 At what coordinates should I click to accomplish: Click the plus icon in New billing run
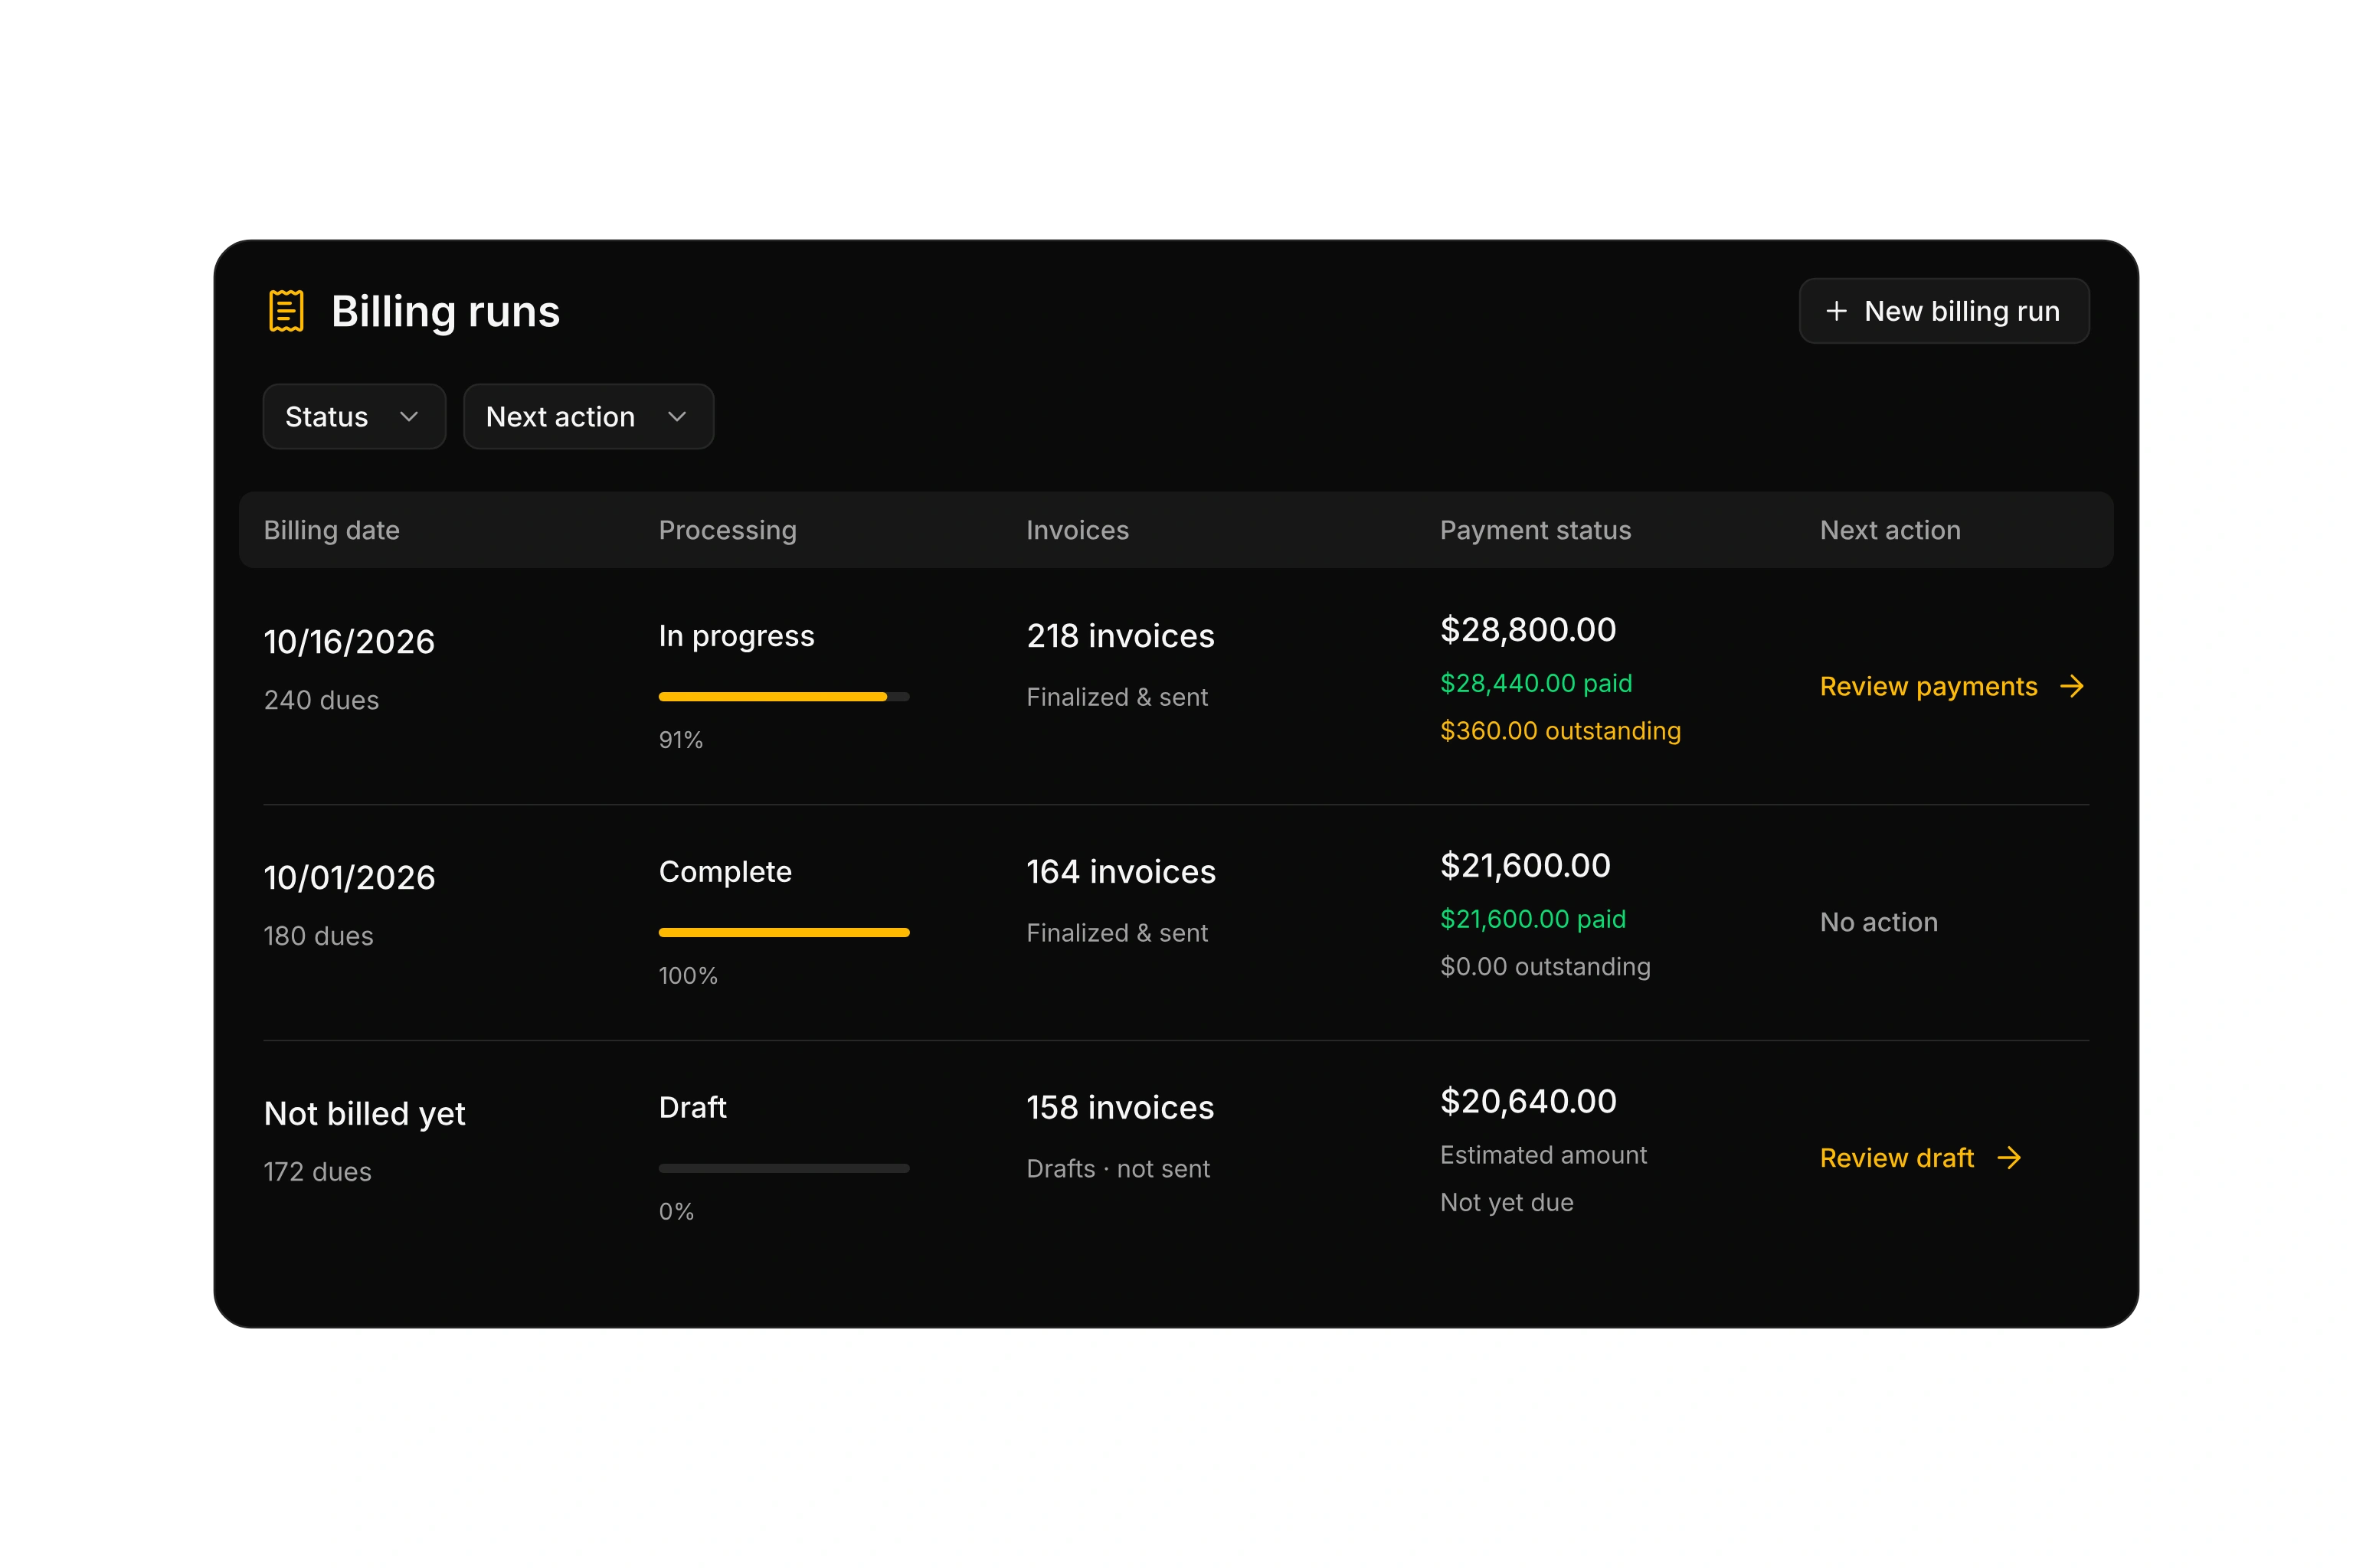tap(1836, 311)
